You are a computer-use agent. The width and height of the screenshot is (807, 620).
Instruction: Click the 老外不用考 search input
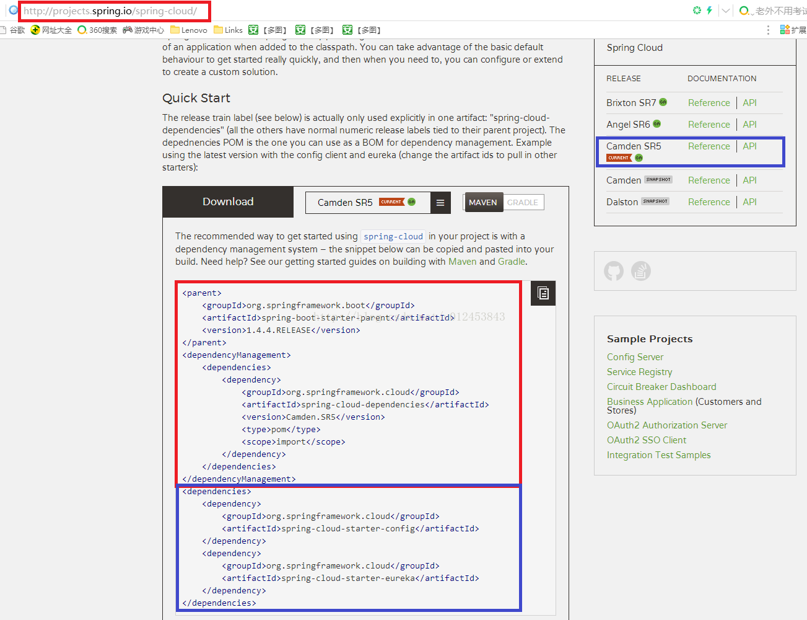(x=781, y=11)
